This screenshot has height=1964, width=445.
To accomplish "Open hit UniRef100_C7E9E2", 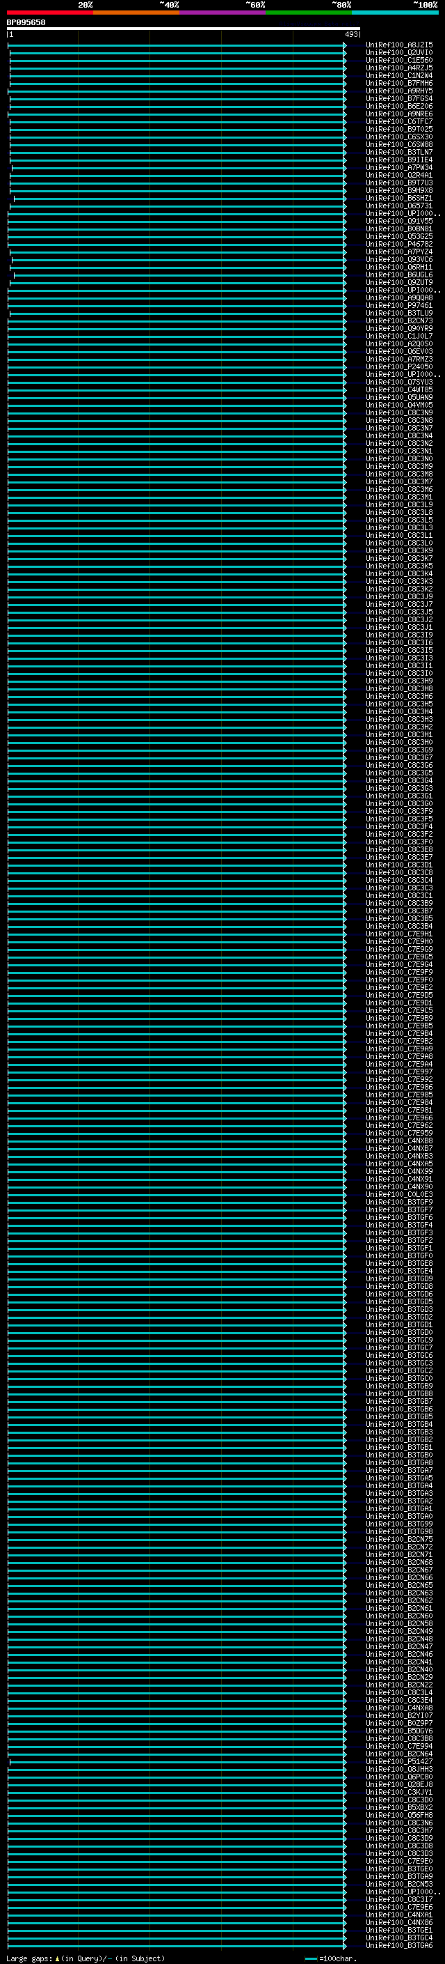I will pyautogui.click(x=399, y=987).
